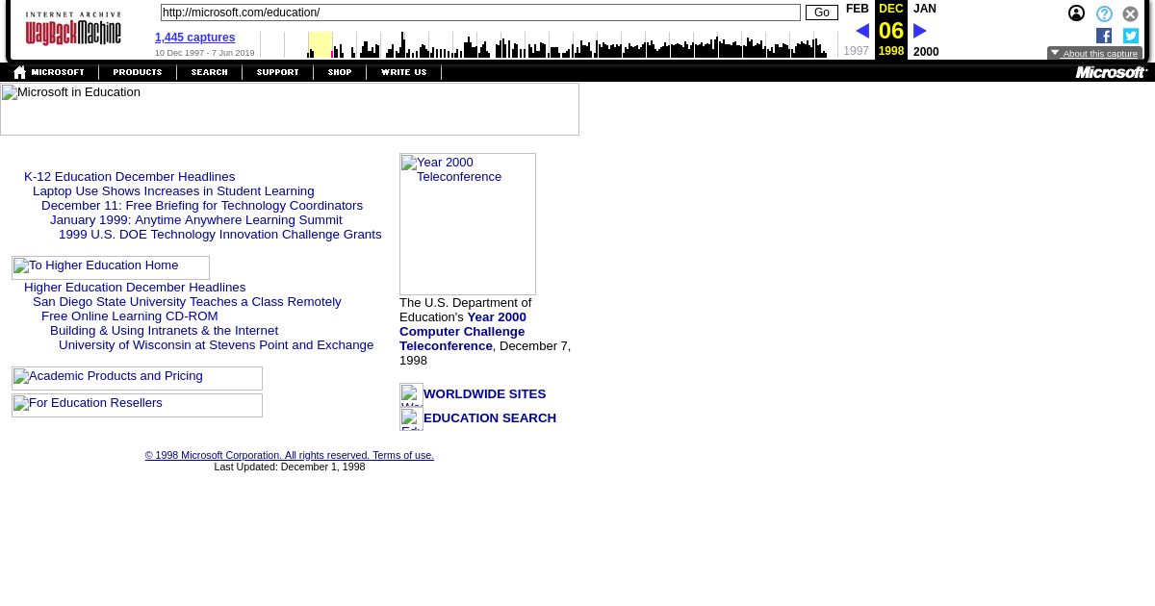This screenshot has width=1155, height=606.
Task: Open the Write Us menu item
Action: 403,72
